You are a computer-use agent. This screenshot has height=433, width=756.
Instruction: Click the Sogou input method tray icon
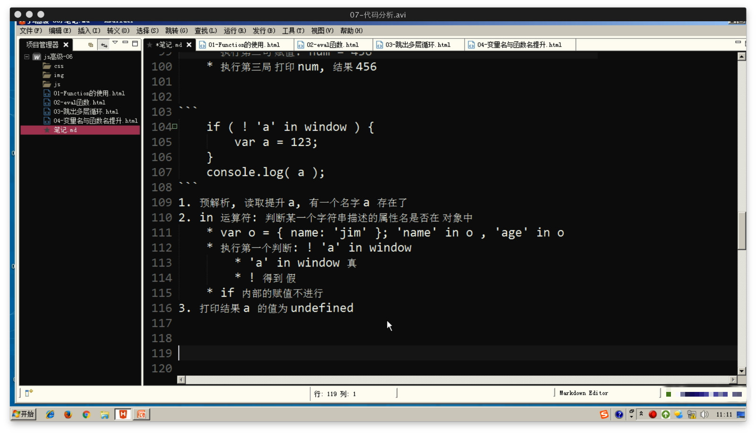[x=604, y=415]
